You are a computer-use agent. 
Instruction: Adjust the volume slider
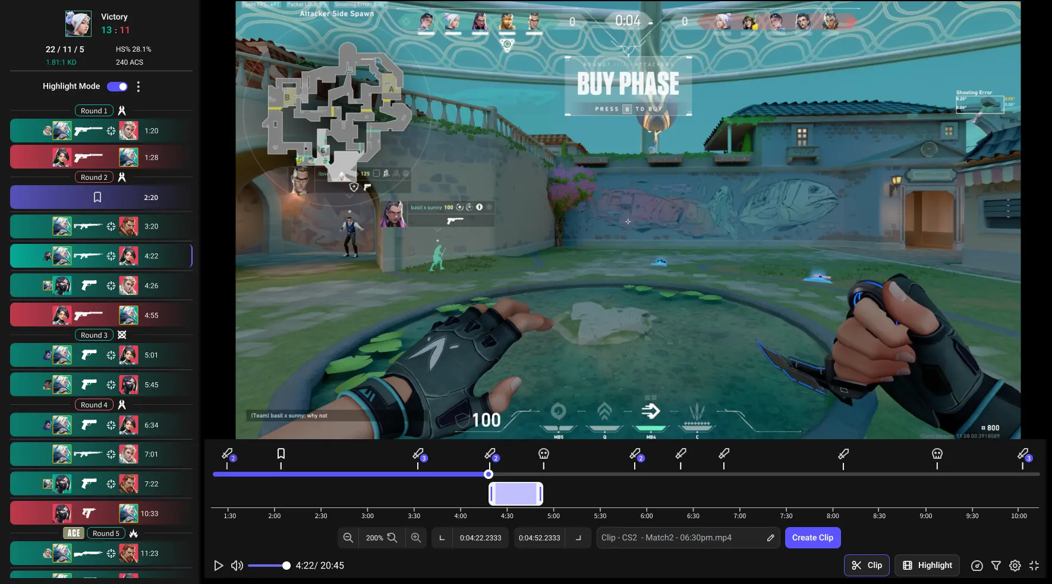(x=269, y=566)
